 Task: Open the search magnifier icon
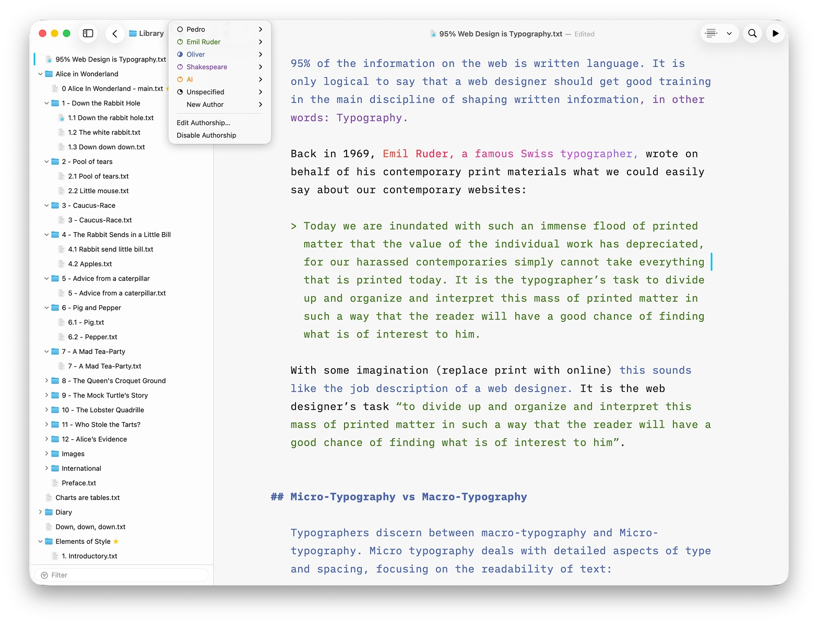[752, 33]
